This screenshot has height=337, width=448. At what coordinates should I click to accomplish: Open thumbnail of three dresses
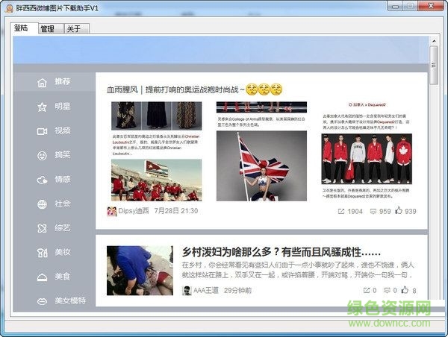point(157,116)
